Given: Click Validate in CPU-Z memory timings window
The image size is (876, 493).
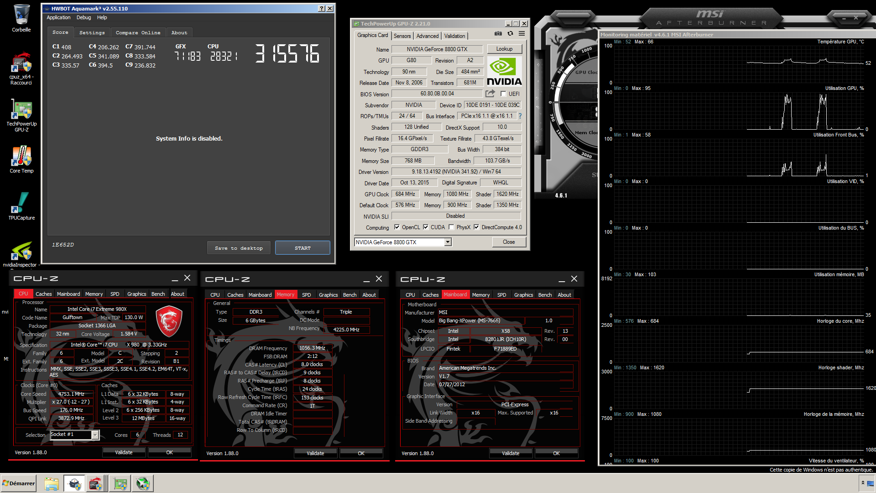Looking at the screenshot, I should [x=315, y=453].
